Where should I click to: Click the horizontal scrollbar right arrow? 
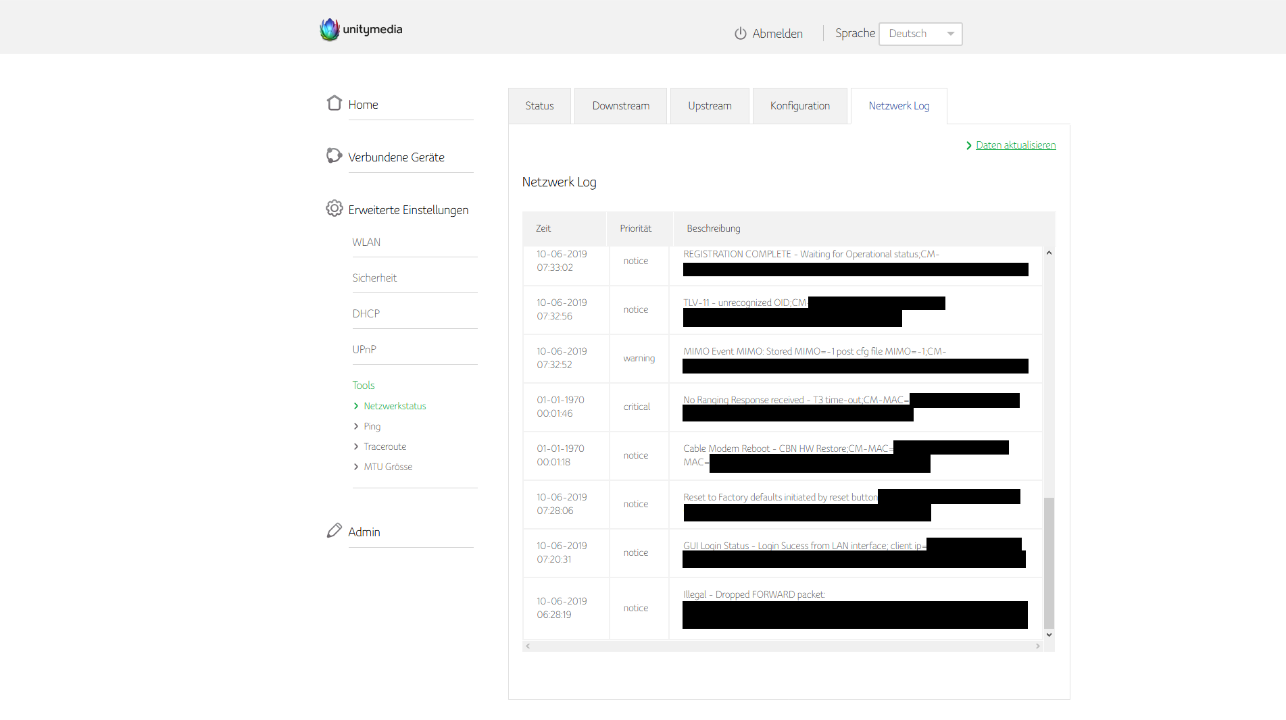(1038, 646)
